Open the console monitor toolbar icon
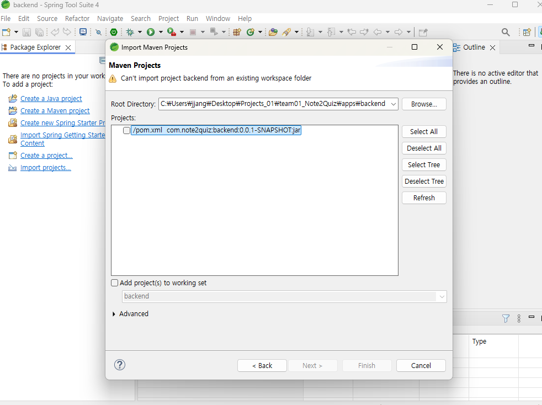 click(83, 32)
